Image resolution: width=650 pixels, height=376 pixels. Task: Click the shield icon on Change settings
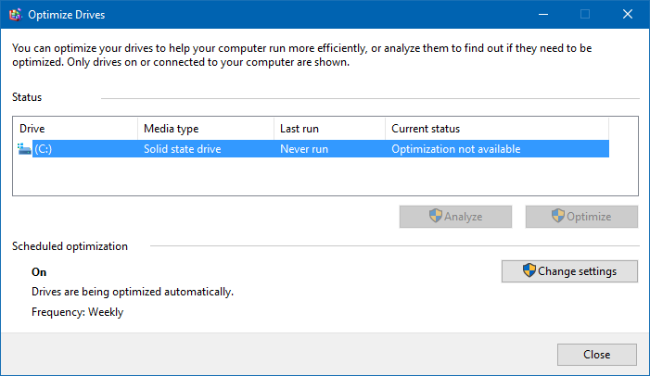(529, 270)
